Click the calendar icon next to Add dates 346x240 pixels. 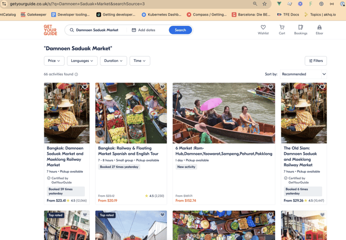[134, 30]
